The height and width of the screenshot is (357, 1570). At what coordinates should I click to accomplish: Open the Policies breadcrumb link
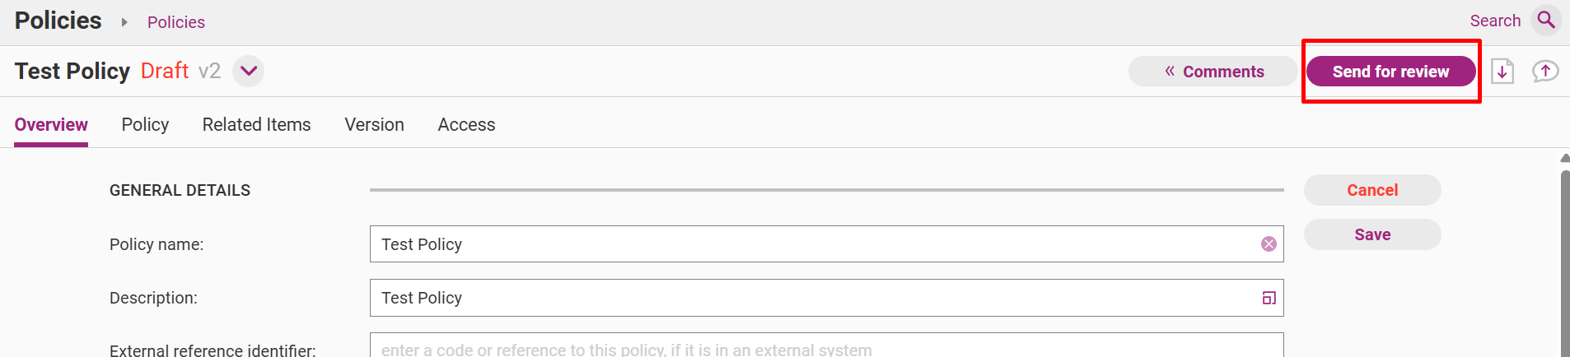(176, 22)
